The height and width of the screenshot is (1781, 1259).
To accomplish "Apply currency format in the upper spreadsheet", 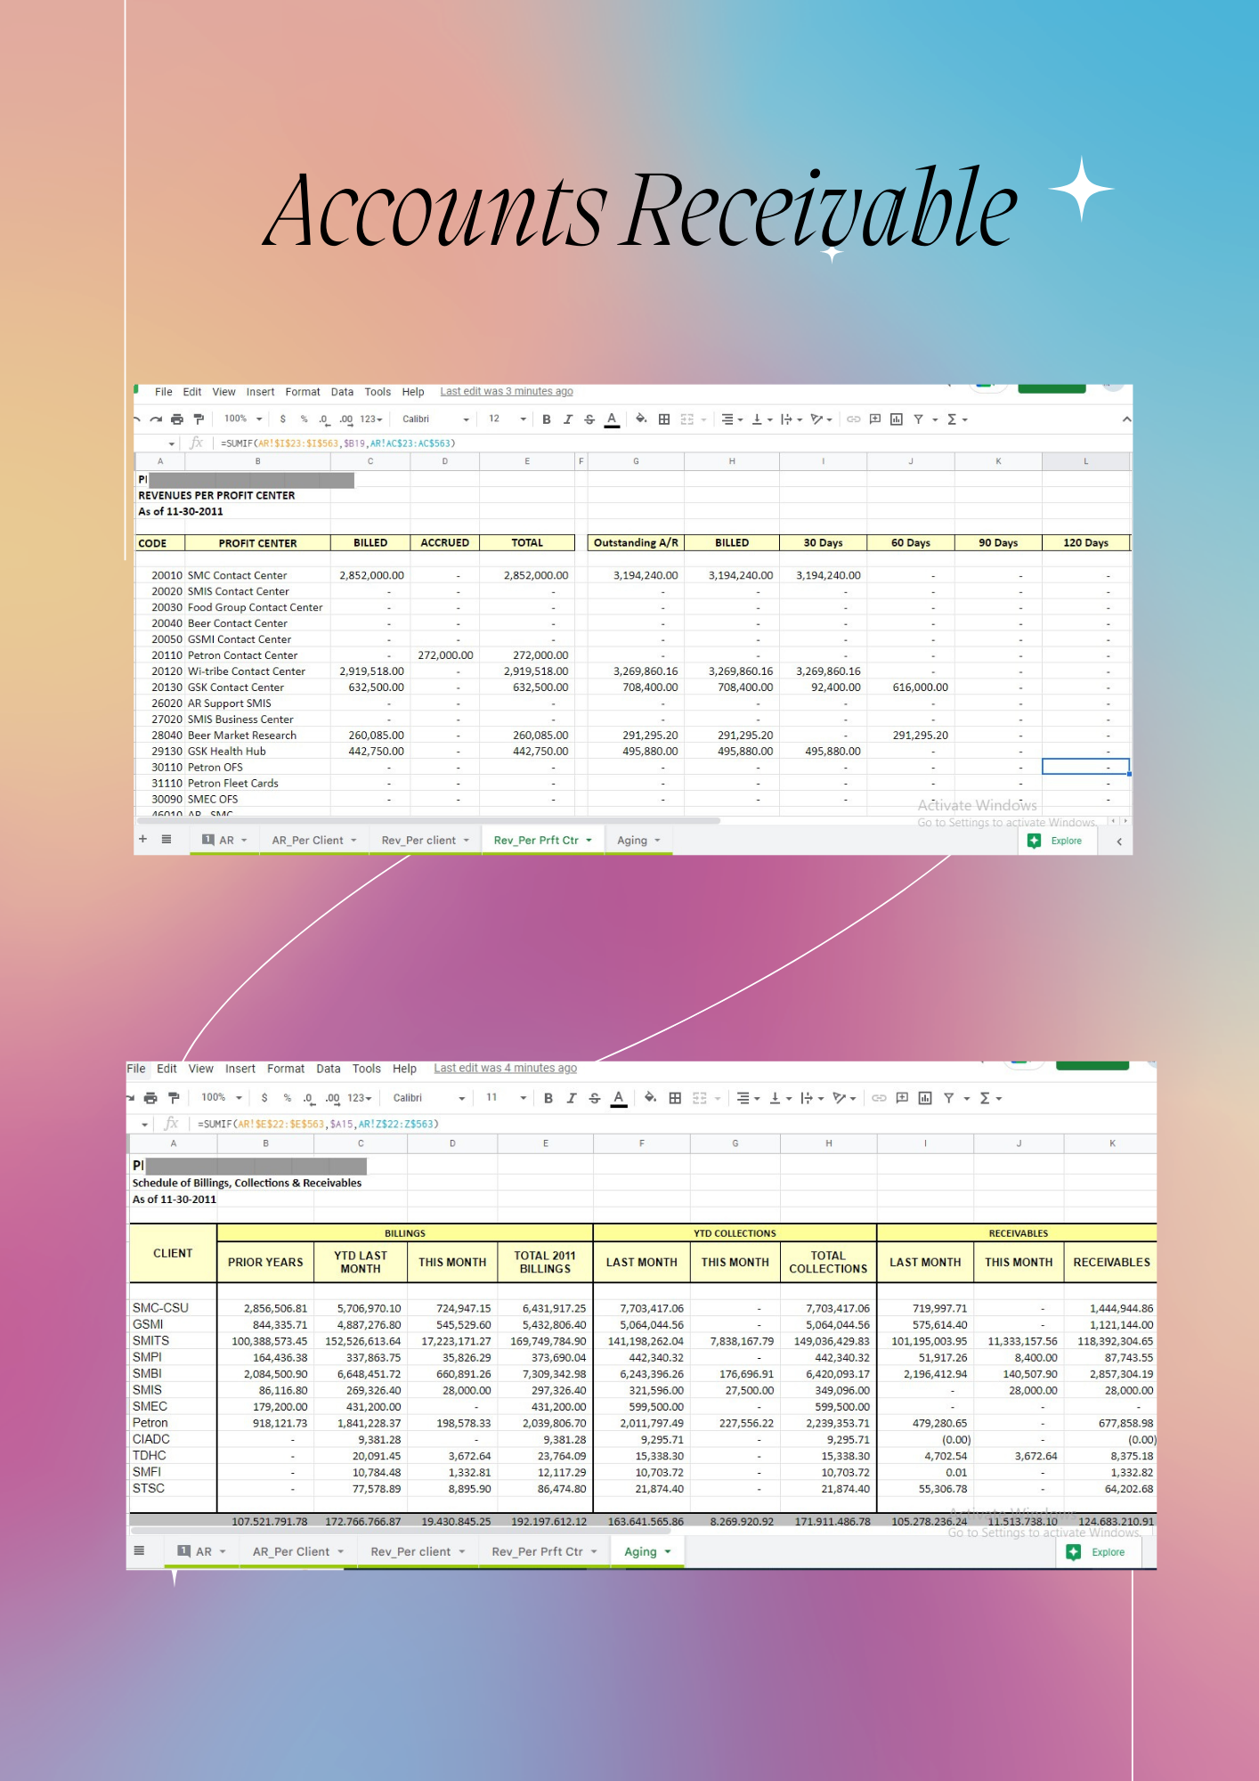I will (x=283, y=419).
